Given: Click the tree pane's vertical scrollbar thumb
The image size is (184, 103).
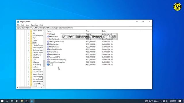Looking at the screenshot, I should [x=44, y=63].
